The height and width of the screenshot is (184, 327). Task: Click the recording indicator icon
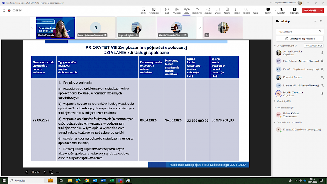9,11
